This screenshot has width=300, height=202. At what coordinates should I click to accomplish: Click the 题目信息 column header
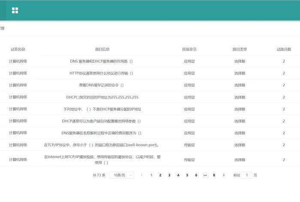(102, 49)
